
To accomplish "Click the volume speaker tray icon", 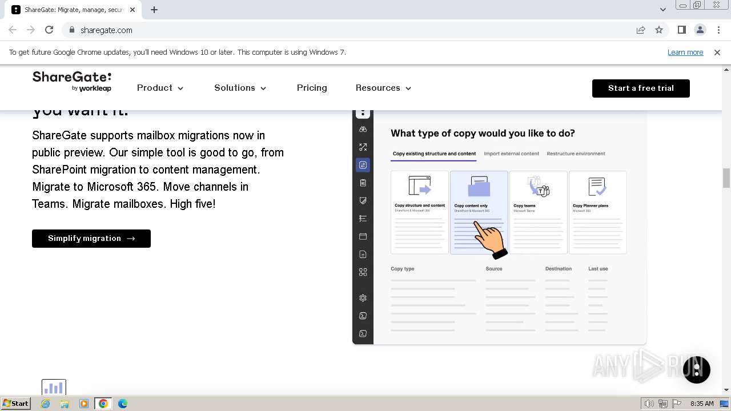I will pos(649,404).
